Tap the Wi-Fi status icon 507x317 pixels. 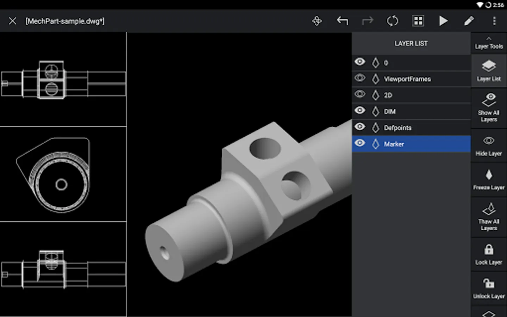(x=480, y=5)
